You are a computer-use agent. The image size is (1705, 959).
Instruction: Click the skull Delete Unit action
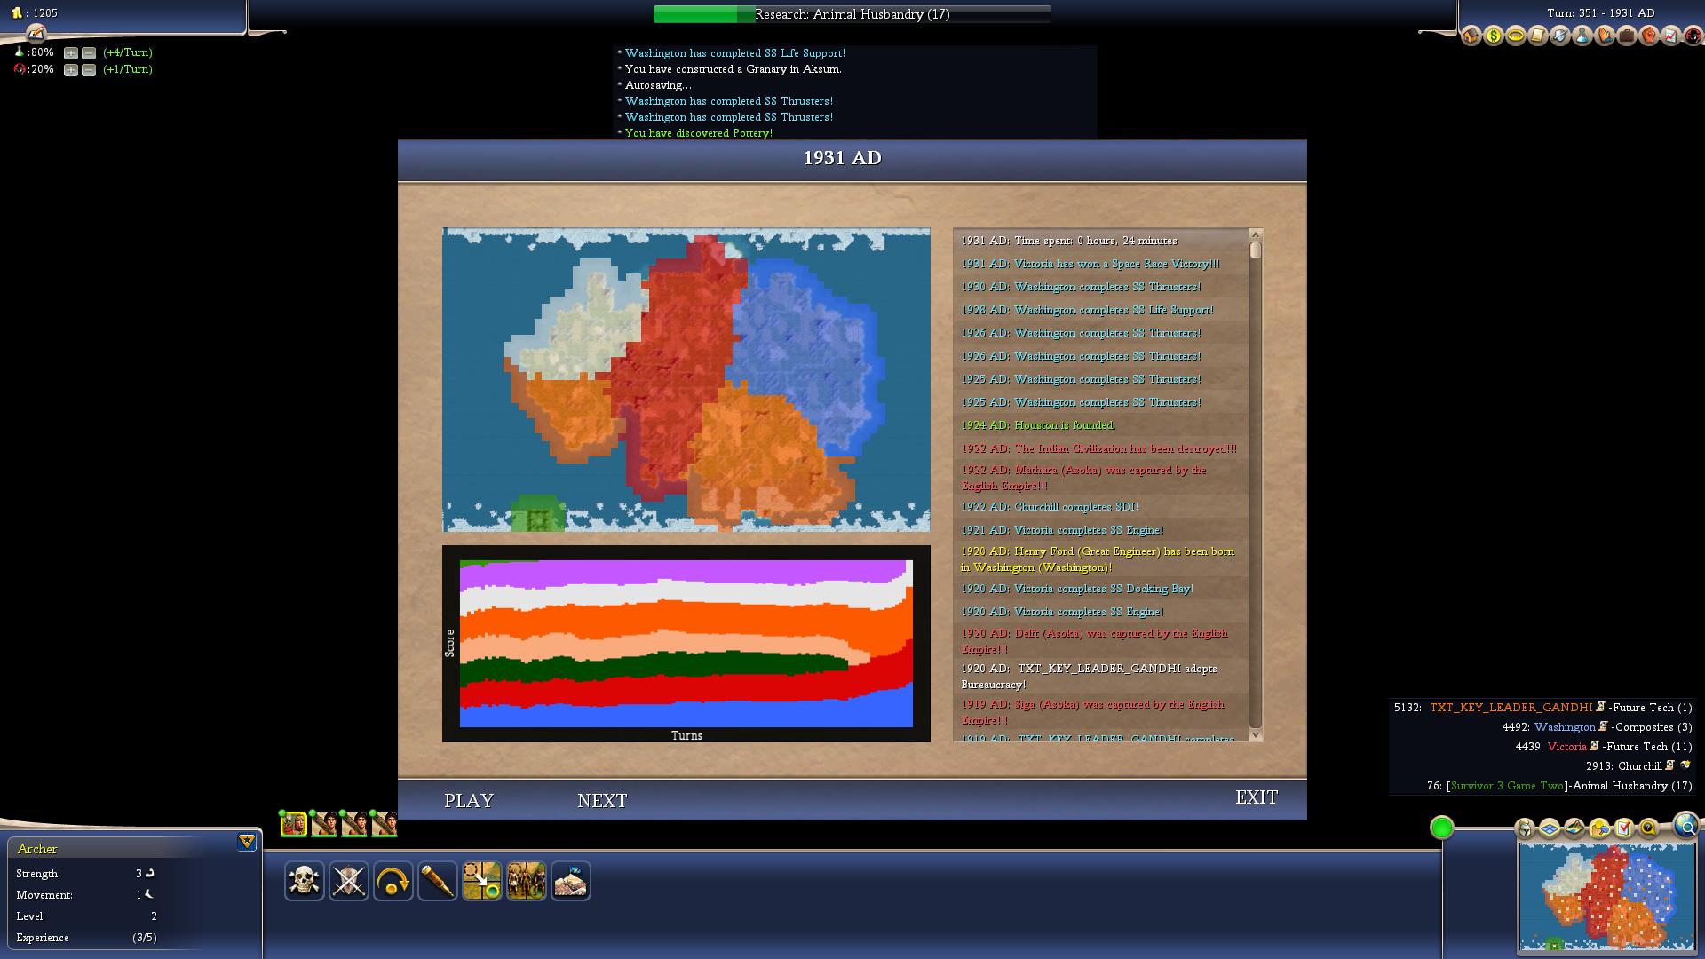point(304,881)
